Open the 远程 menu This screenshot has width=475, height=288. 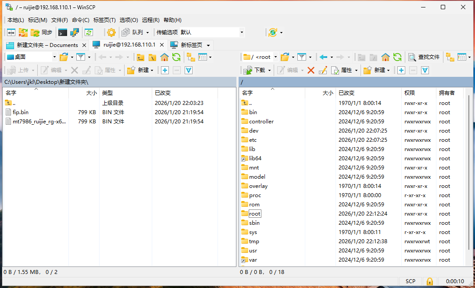point(150,20)
